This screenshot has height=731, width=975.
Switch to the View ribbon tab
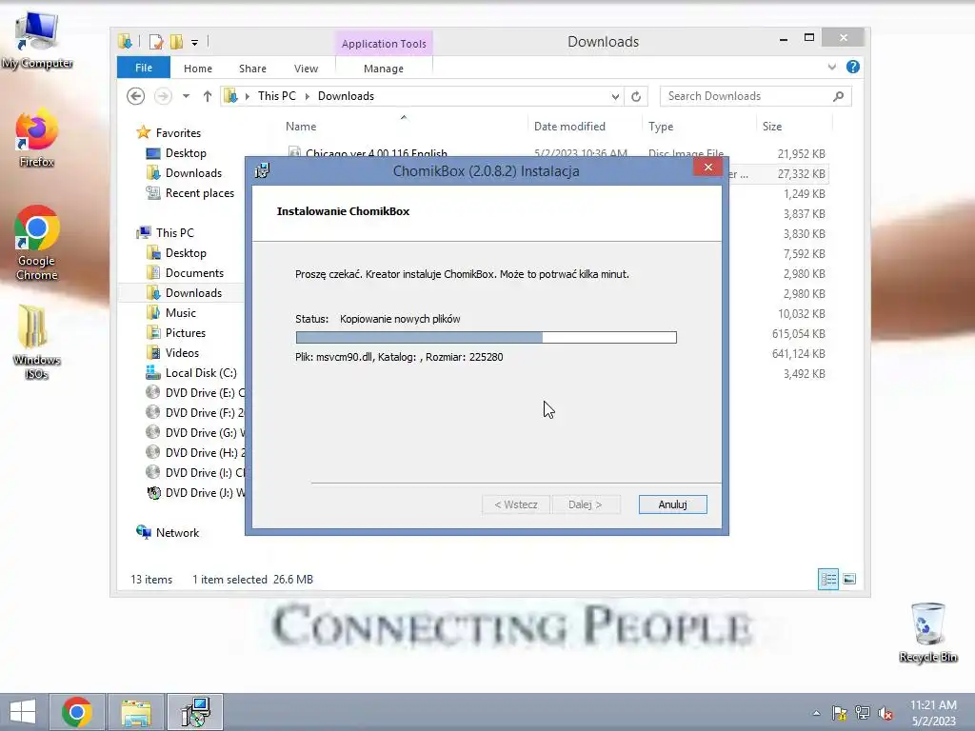click(306, 69)
